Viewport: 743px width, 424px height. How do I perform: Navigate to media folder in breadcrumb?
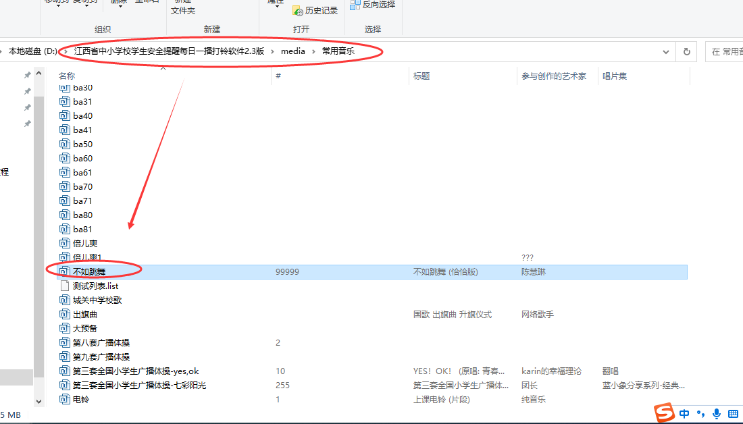[293, 51]
